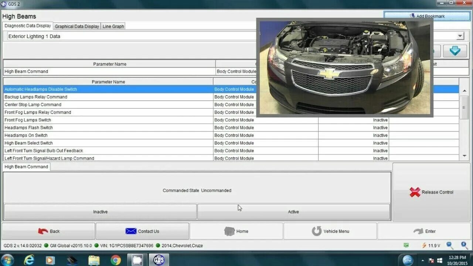Select the Front Fog Lamps Switch parameter
Viewport: 473px width, 266px height.
28,120
